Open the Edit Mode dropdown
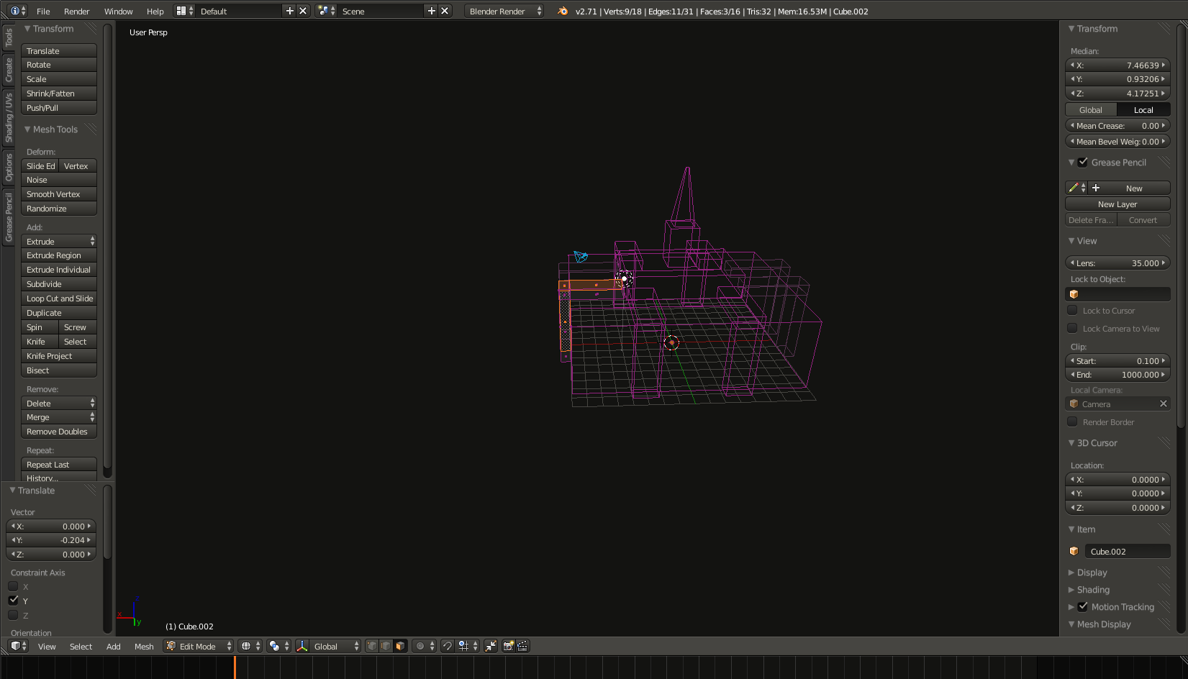This screenshot has width=1188, height=679. (199, 646)
